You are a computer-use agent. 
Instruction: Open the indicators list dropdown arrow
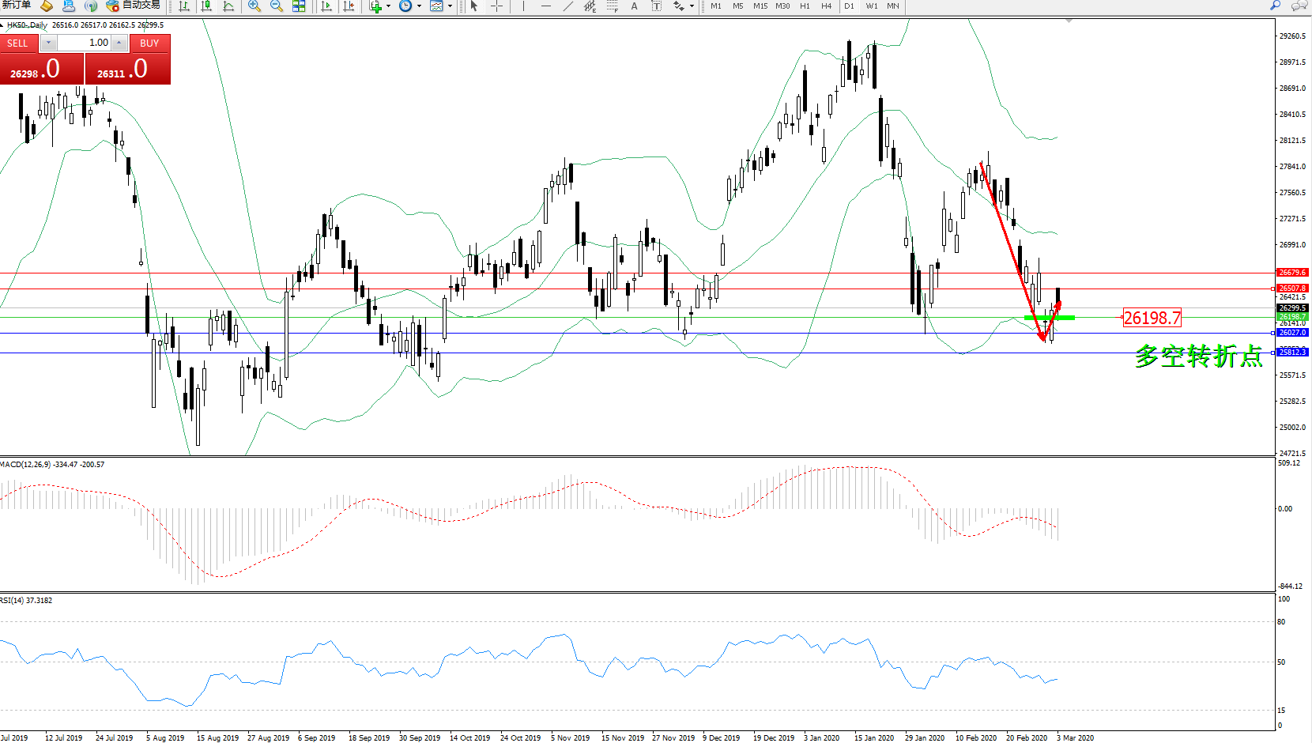[388, 6]
